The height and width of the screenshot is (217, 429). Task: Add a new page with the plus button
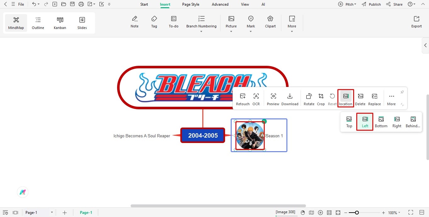coord(65,213)
